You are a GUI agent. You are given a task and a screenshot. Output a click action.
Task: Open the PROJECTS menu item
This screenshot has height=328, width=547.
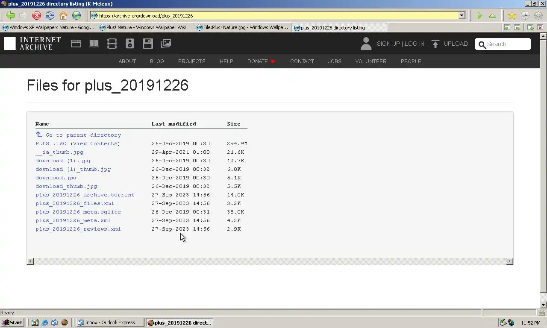click(192, 61)
